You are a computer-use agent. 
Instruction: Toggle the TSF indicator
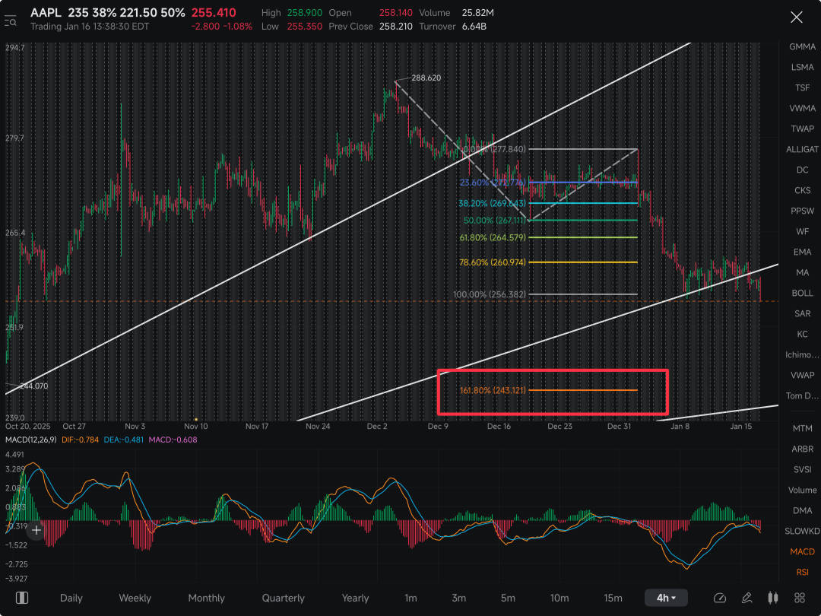(802, 87)
